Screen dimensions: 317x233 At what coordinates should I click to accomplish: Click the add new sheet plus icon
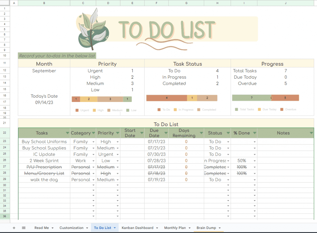point(14,228)
